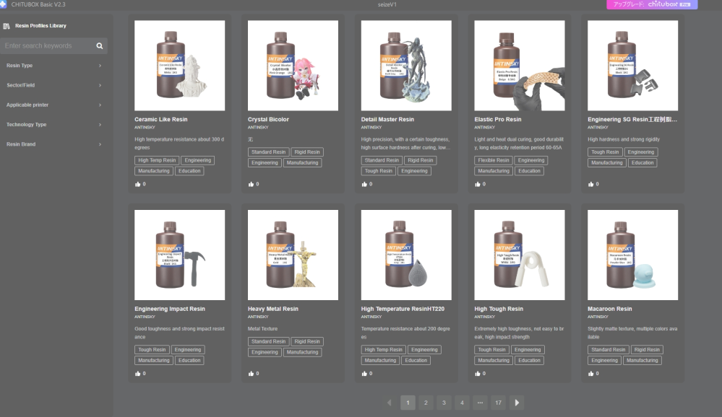The width and height of the screenshot is (722, 417).
Task: Click the Macaroon Resin title
Action: click(610, 309)
